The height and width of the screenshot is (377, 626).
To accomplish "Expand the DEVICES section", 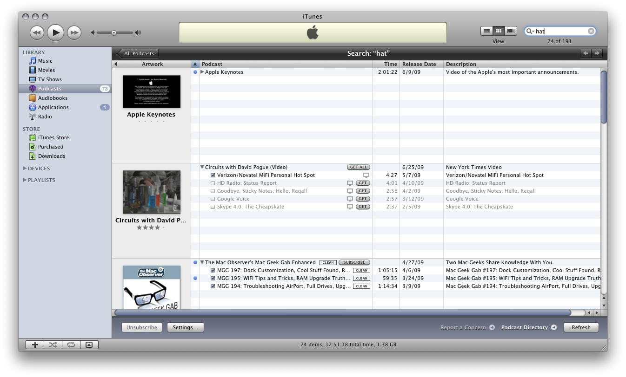I will (25, 169).
